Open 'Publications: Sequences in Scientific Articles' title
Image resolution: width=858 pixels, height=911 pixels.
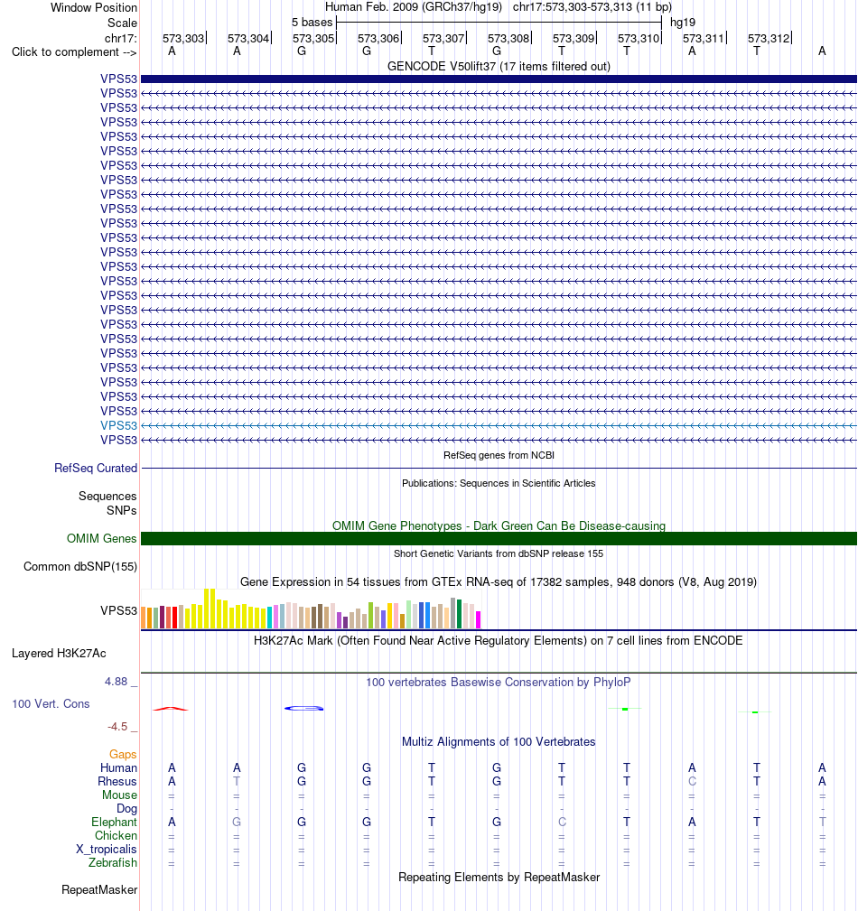(x=499, y=483)
